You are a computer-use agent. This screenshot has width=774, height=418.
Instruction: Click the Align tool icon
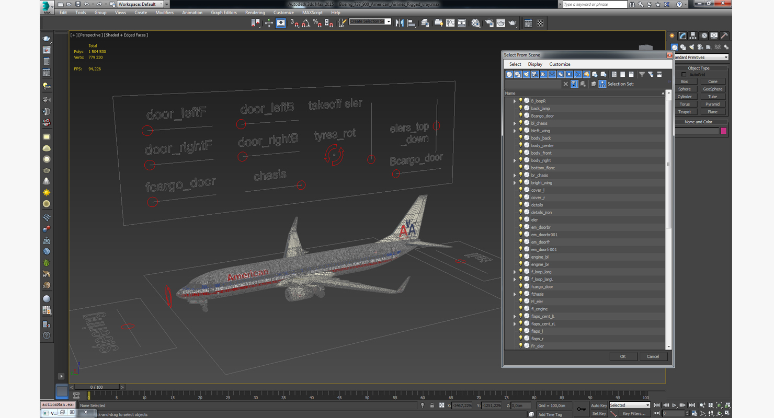pyautogui.click(x=412, y=23)
